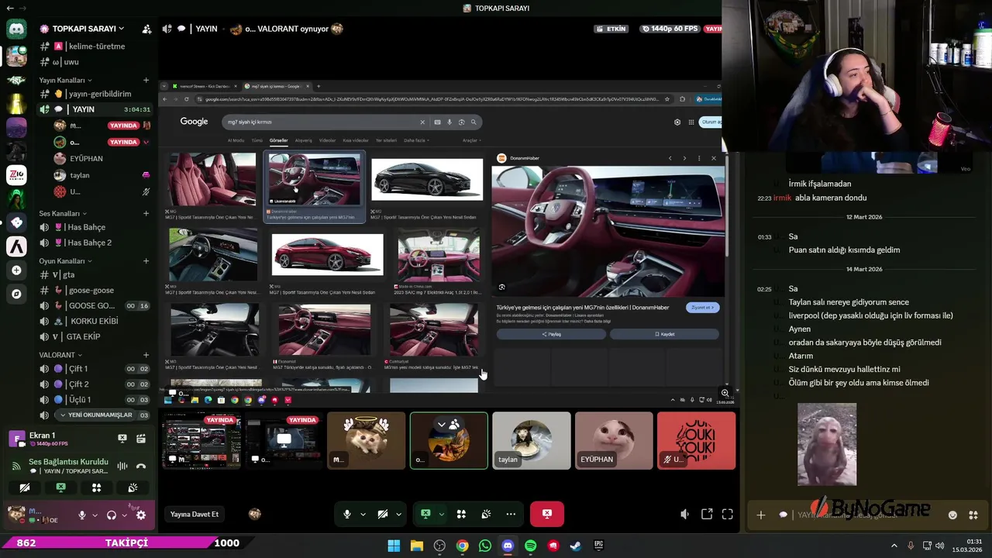The image size is (992, 558).
Task: Add a channel to Ses Kanalları
Action: pyautogui.click(x=146, y=213)
